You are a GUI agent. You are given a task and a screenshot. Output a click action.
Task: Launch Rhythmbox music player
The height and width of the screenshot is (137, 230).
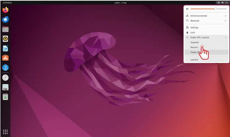tap(5, 39)
